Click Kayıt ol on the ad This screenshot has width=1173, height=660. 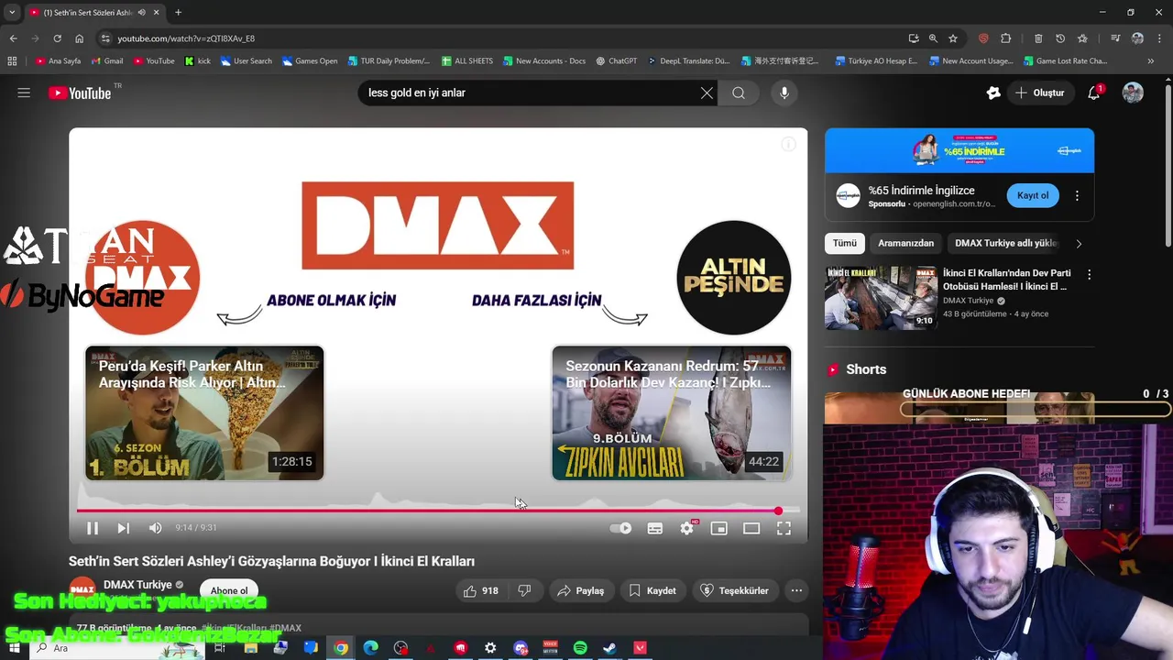click(x=1033, y=195)
